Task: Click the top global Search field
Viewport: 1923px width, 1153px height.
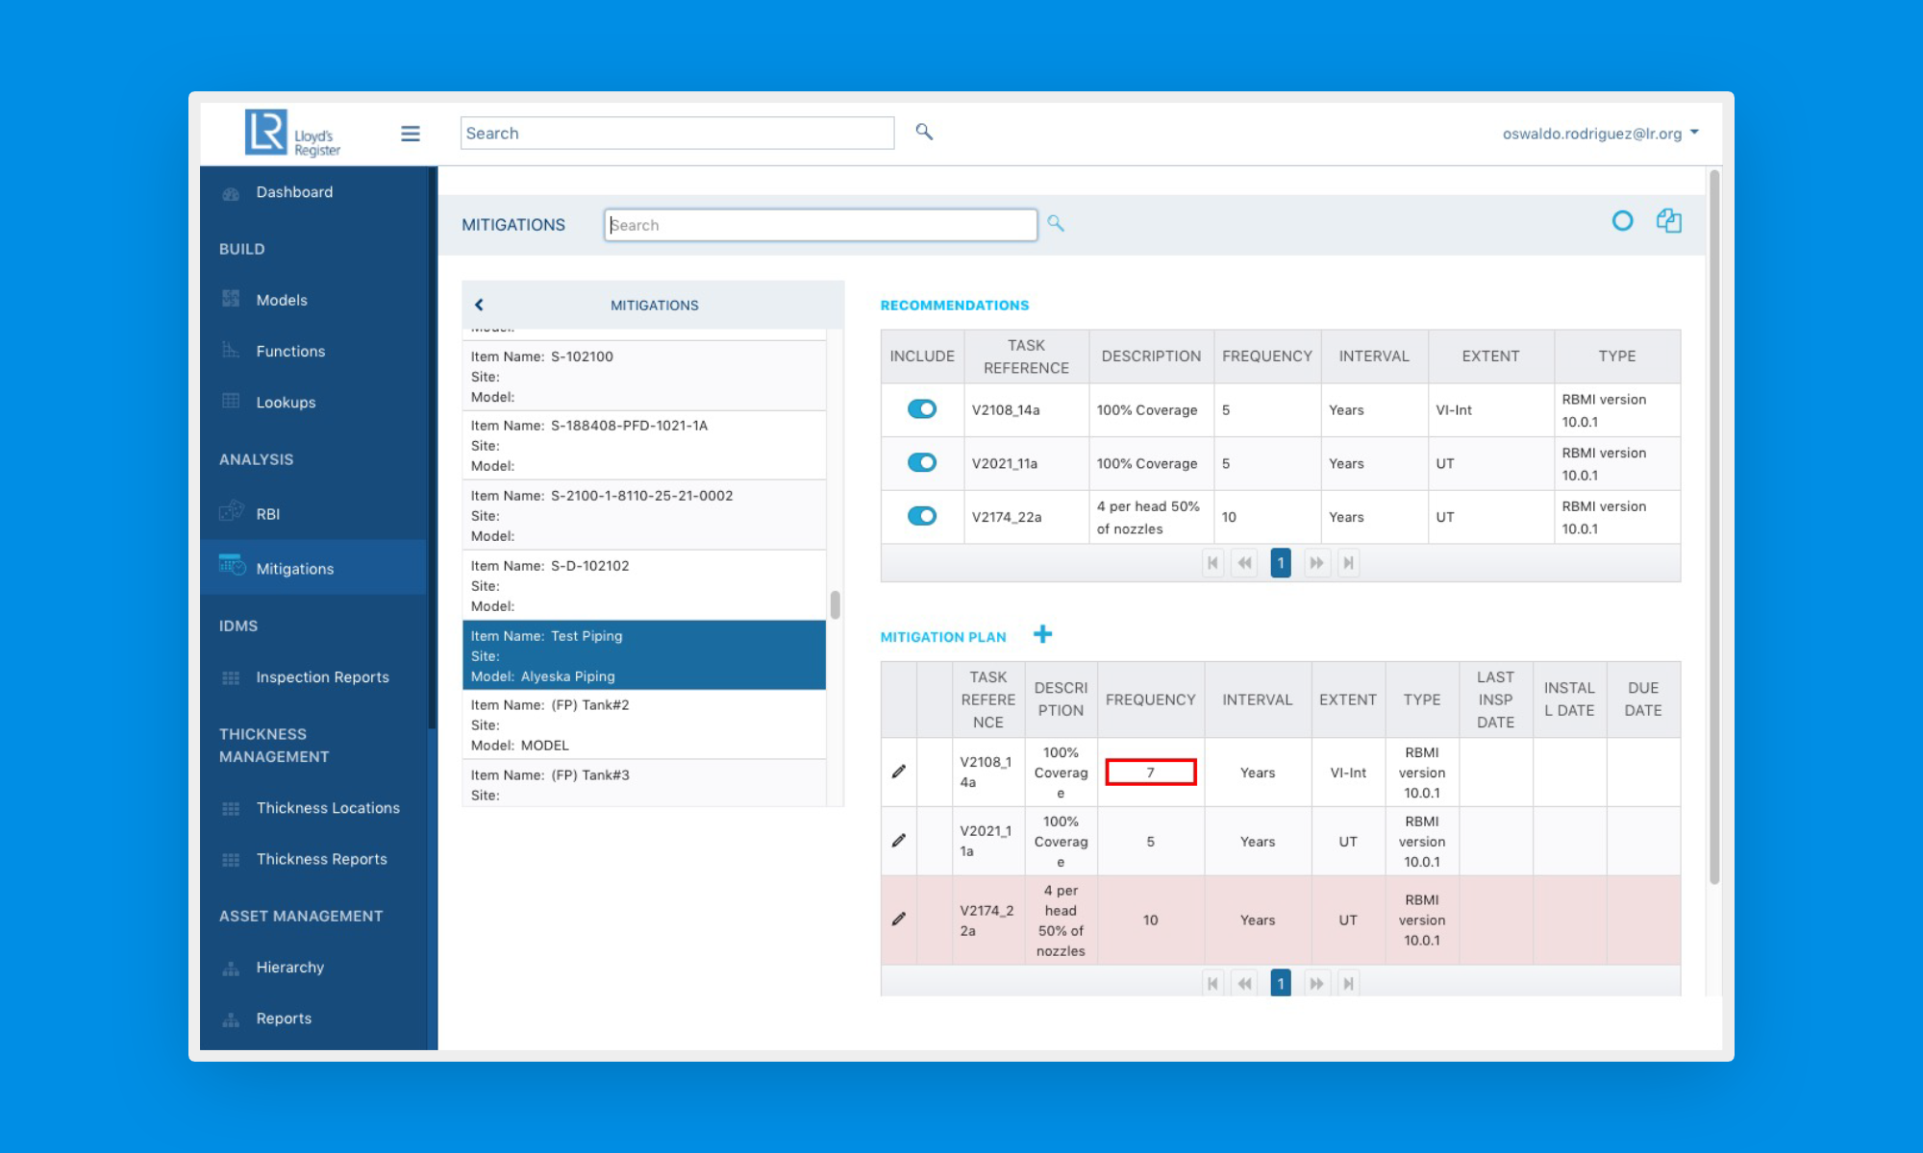Action: click(677, 134)
